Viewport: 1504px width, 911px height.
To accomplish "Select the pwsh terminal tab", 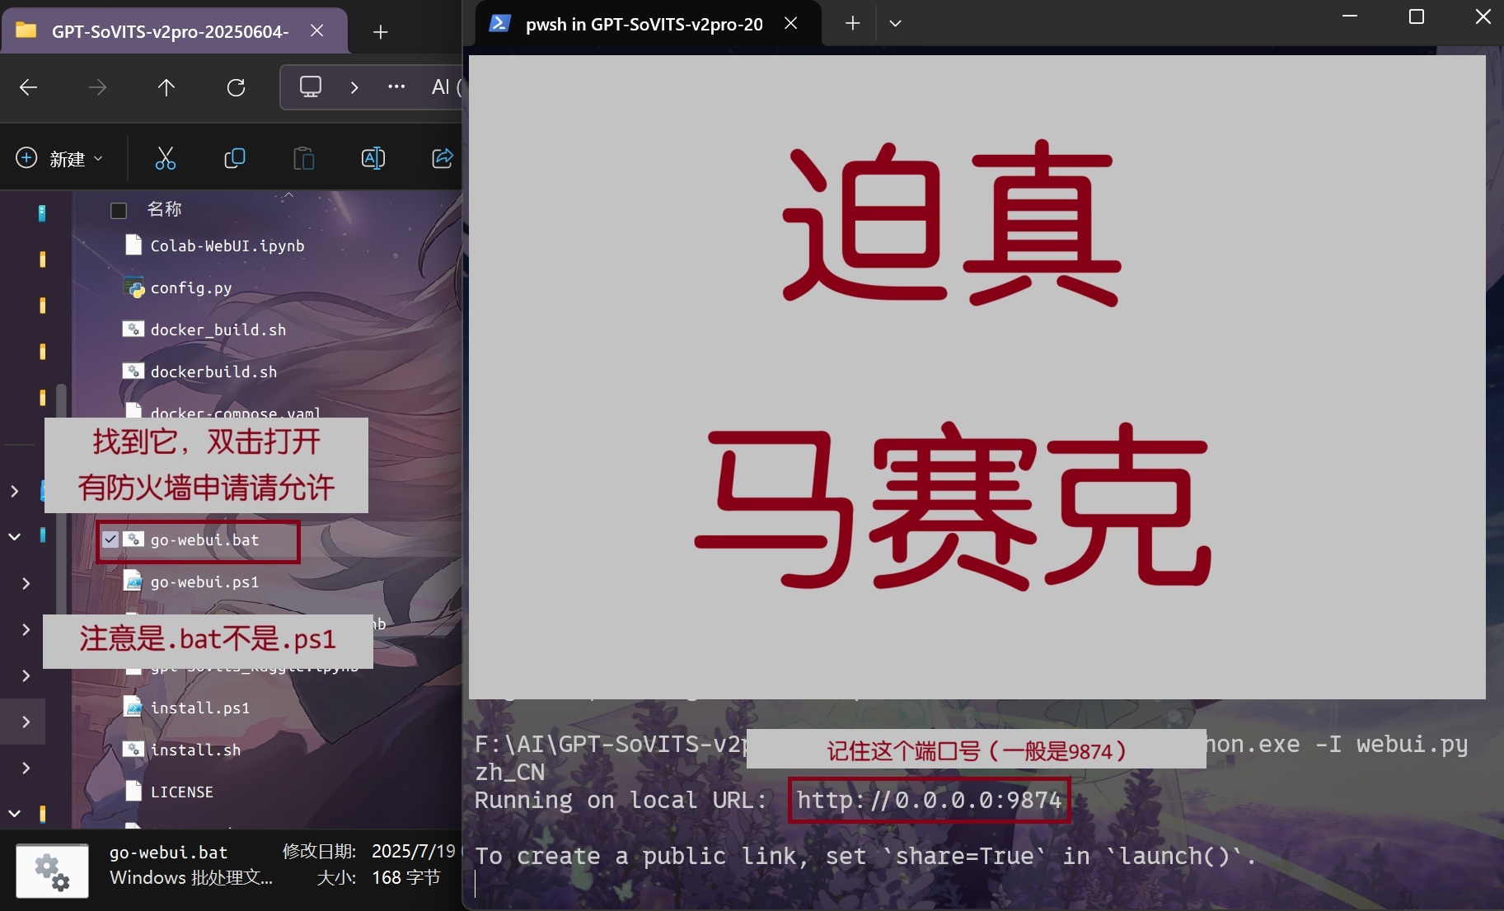I will 643,24.
